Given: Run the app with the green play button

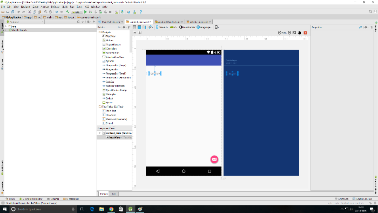Looking at the screenshot, I should click(85, 12).
